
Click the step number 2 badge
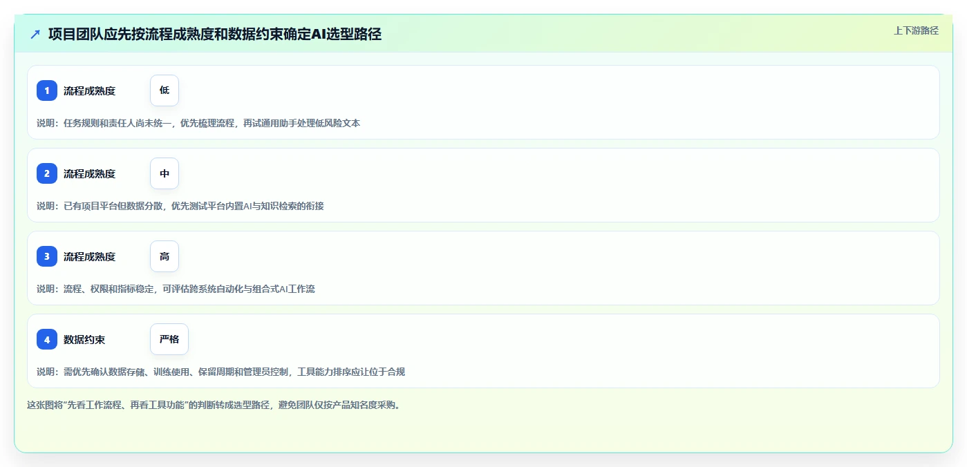(47, 173)
